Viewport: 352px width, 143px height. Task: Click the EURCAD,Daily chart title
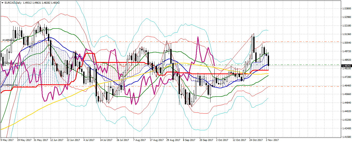coord(12,2)
